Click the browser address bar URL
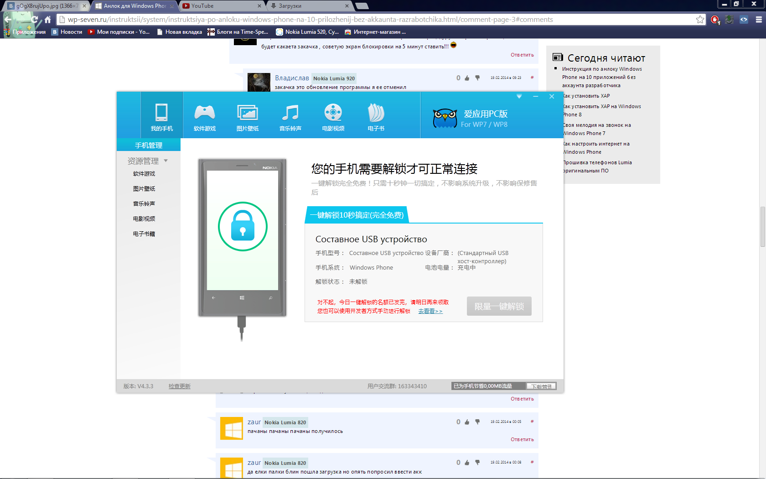The image size is (766, 479). [310, 20]
